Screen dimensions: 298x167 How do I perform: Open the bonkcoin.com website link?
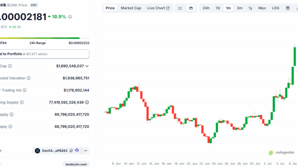[x=76, y=164]
